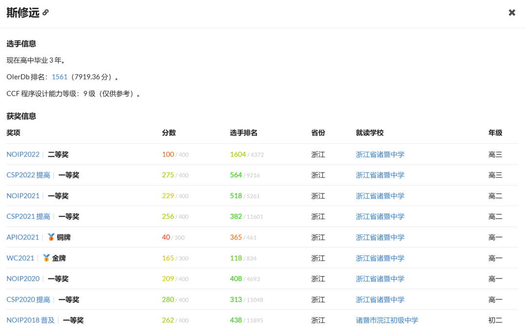Open the CSP2020 提高 contest link
Image resolution: width=526 pixels, height=330 pixels.
pos(28,299)
